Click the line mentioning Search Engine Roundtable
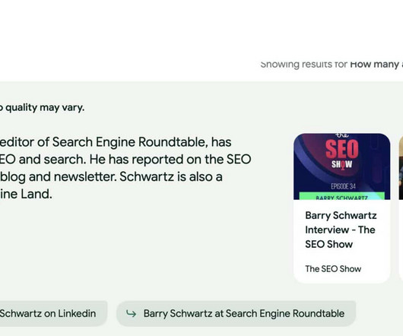This screenshot has height=336, width=403. 116,142
